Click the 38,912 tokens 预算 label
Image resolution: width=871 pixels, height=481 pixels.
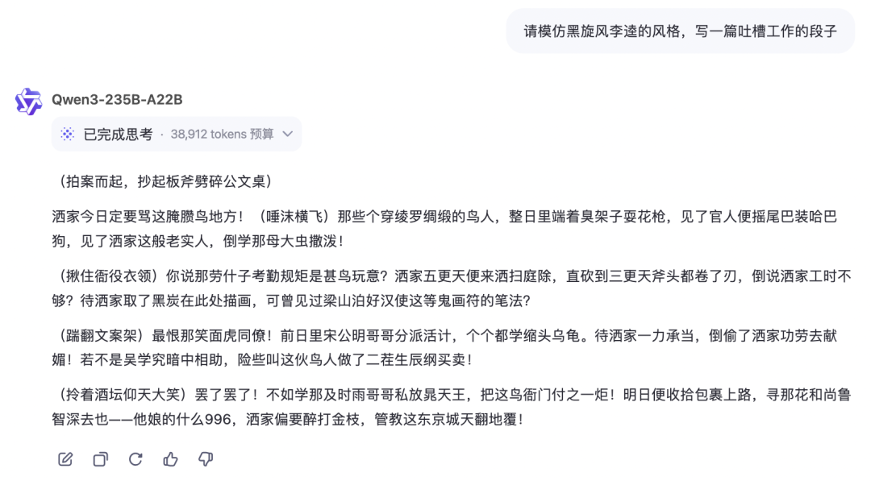(x=223, y=134)
